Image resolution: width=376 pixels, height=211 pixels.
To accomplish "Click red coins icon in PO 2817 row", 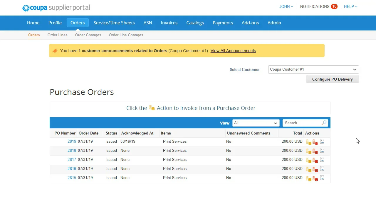I will click(x=315, y=160).
